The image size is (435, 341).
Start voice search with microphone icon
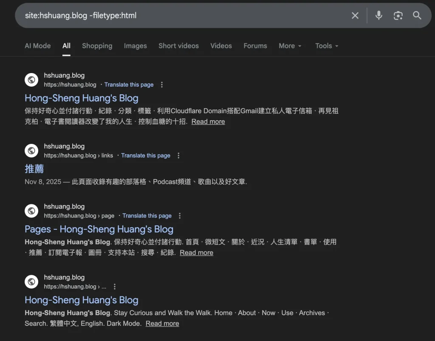click(x=379, y=16)
